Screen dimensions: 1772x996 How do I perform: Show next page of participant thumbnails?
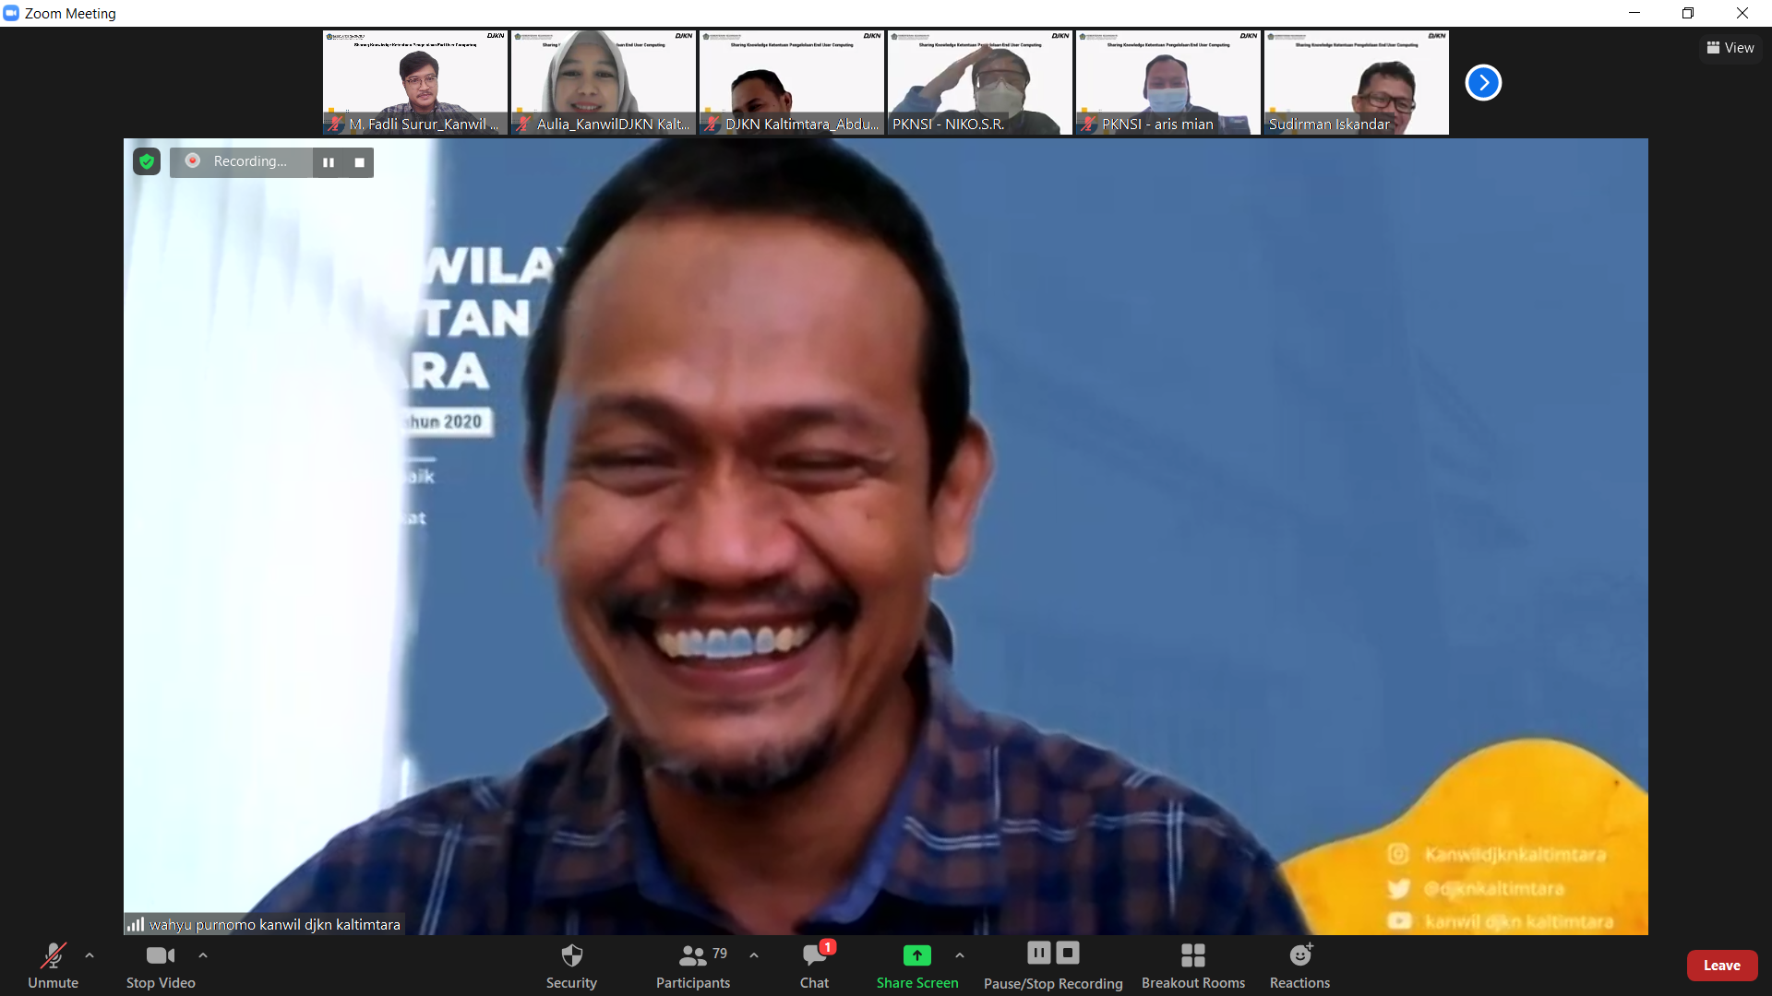point(1483,83)
